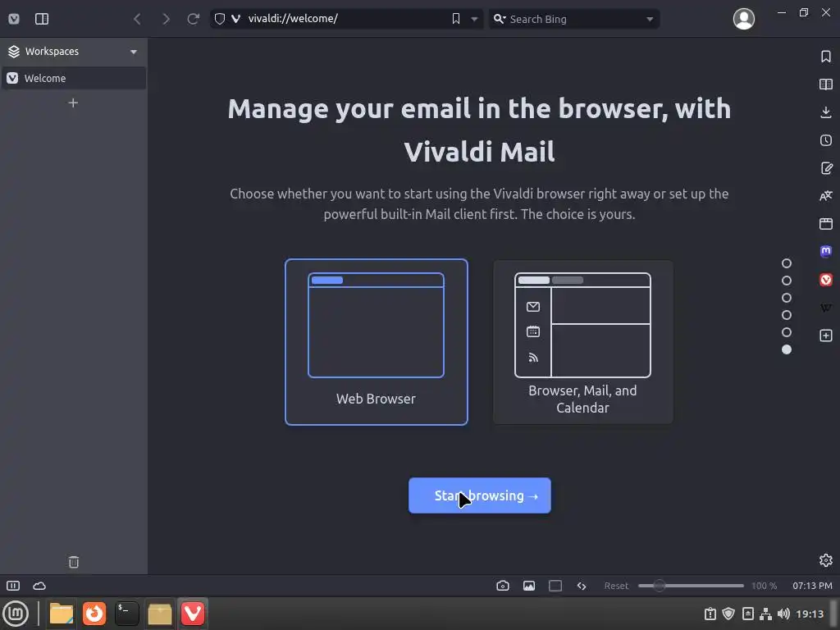Open the address bar dropdown arrow
840x630 pixels.
[474, 19]
